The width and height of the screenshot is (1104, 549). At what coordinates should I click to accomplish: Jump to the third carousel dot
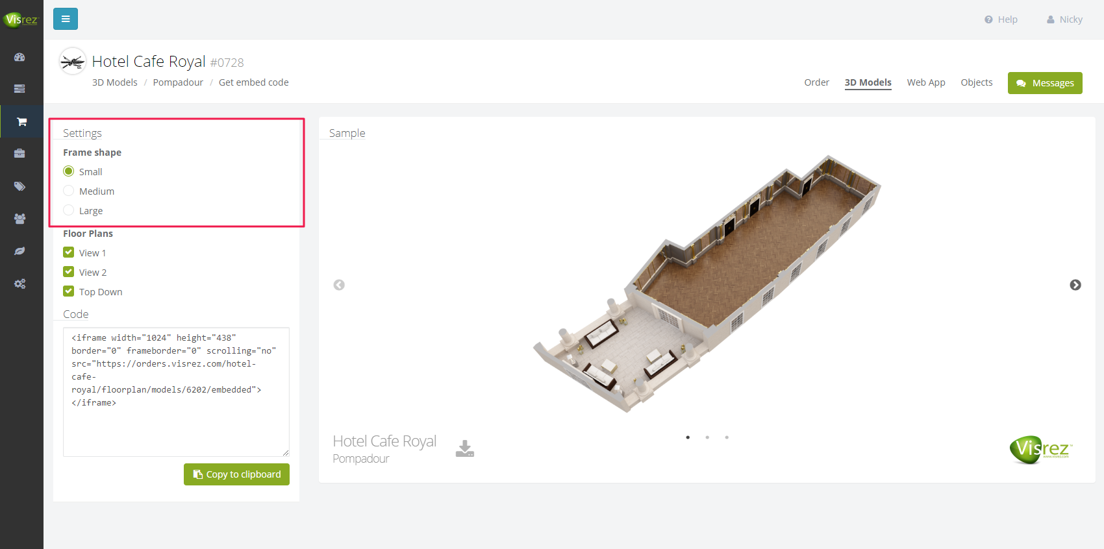coord(727,437)
